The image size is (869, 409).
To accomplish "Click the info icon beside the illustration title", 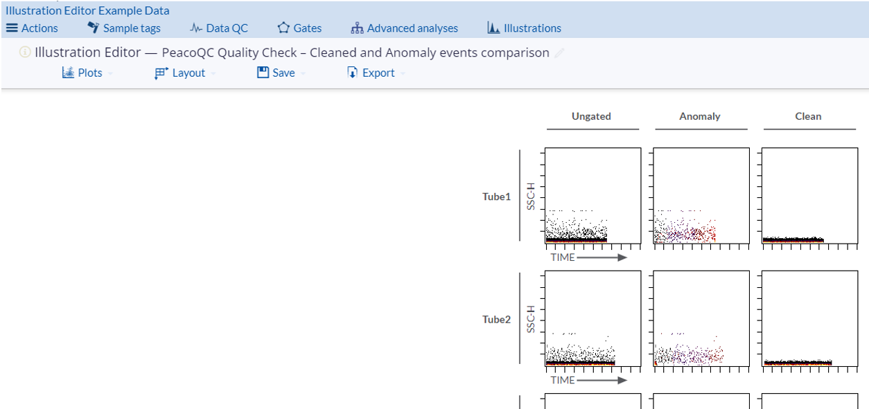I will (x=25, y=51).
